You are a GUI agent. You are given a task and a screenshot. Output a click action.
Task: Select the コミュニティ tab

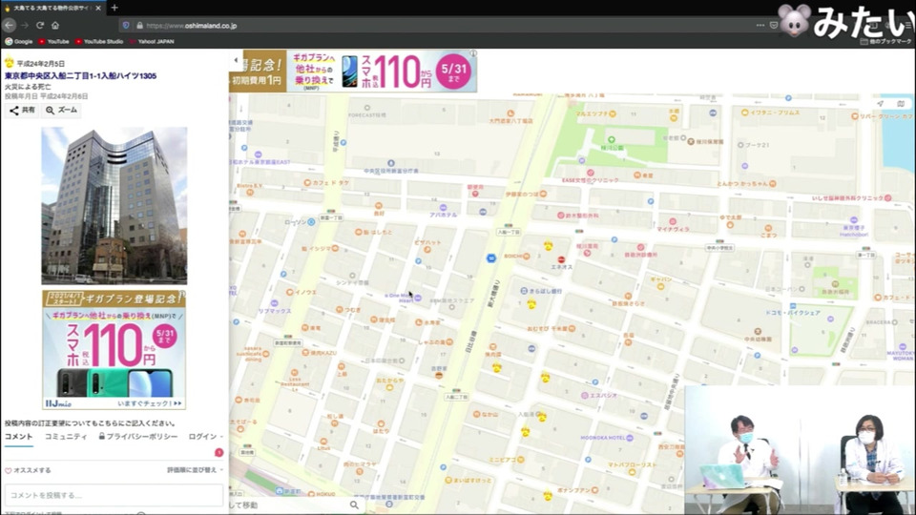coord(66,437)
